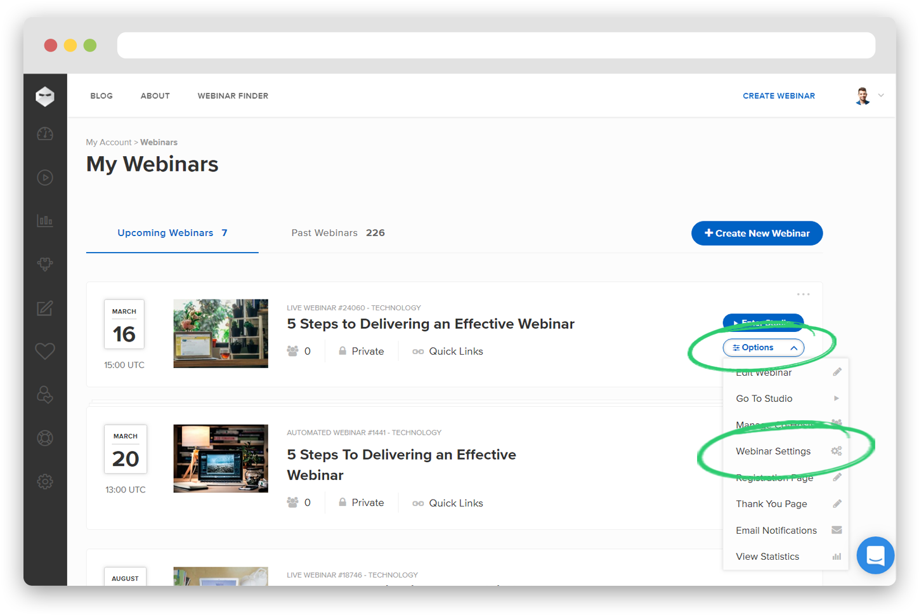Open the profile avatar dropdown

(868, 95)
